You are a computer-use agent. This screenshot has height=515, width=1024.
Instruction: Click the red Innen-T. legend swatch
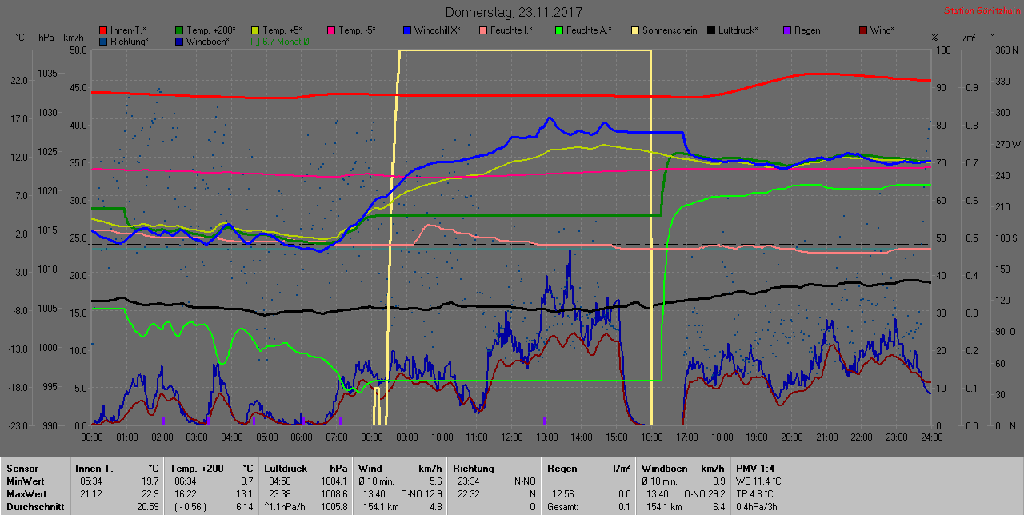pos(102,30)
